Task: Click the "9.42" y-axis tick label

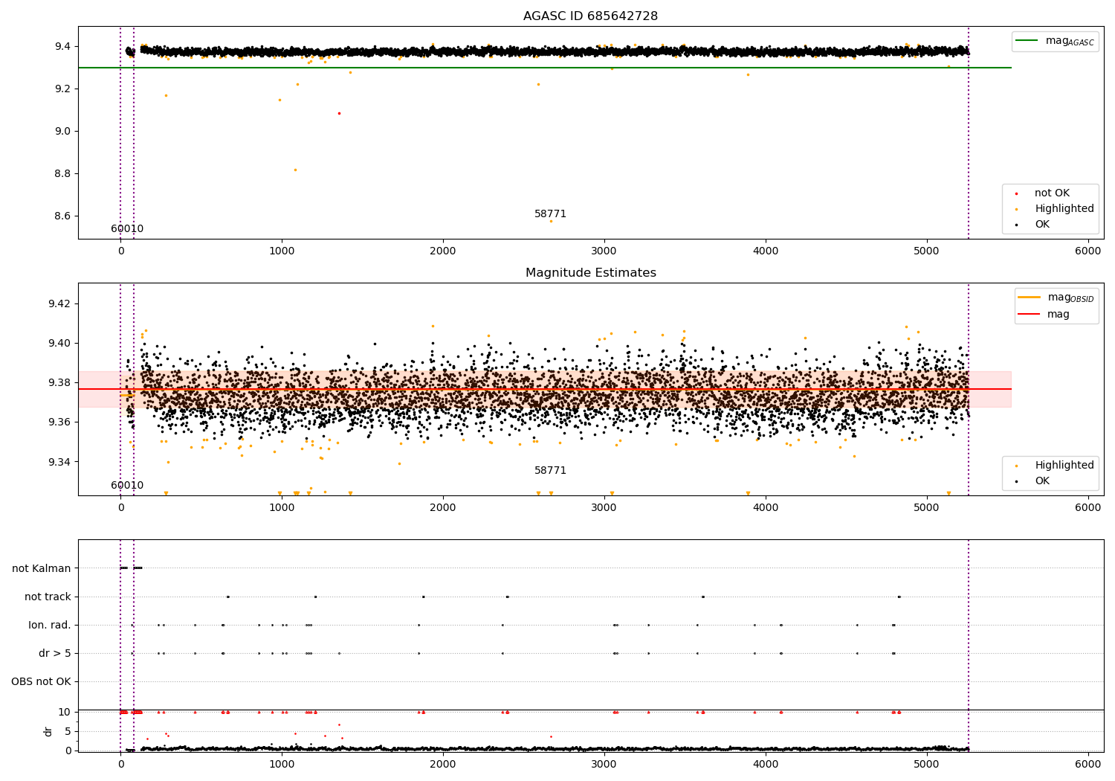Action: point(59,303)
